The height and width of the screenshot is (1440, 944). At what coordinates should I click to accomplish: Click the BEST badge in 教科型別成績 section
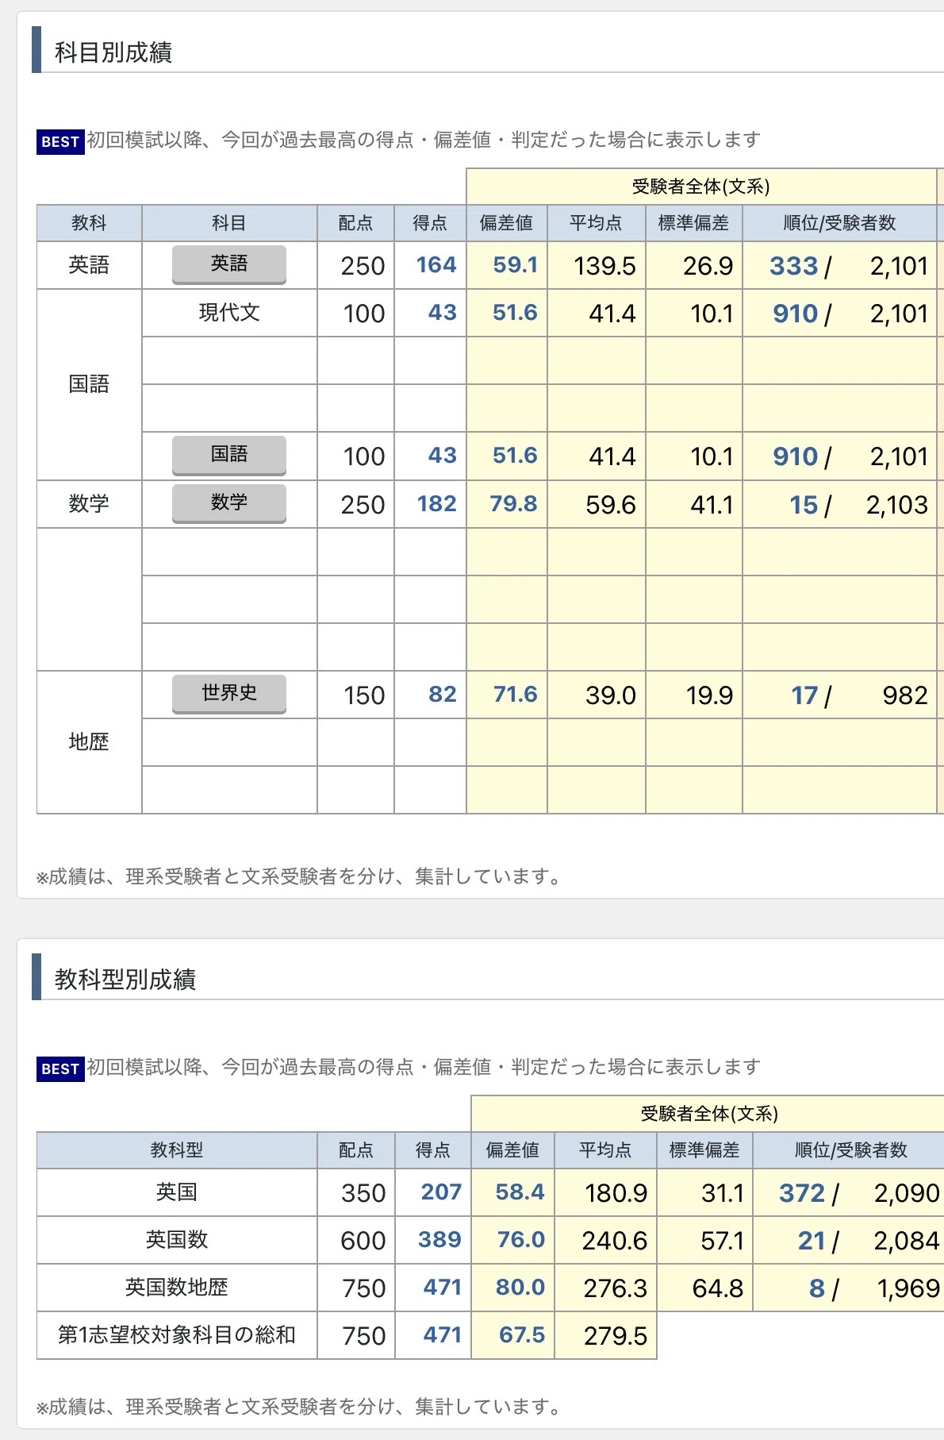tap(60, 1069)
